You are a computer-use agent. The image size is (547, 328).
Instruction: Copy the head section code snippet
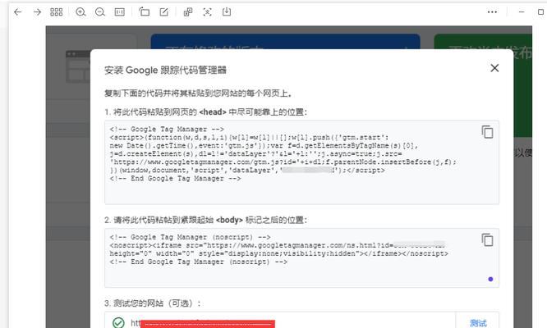point(487,132)
